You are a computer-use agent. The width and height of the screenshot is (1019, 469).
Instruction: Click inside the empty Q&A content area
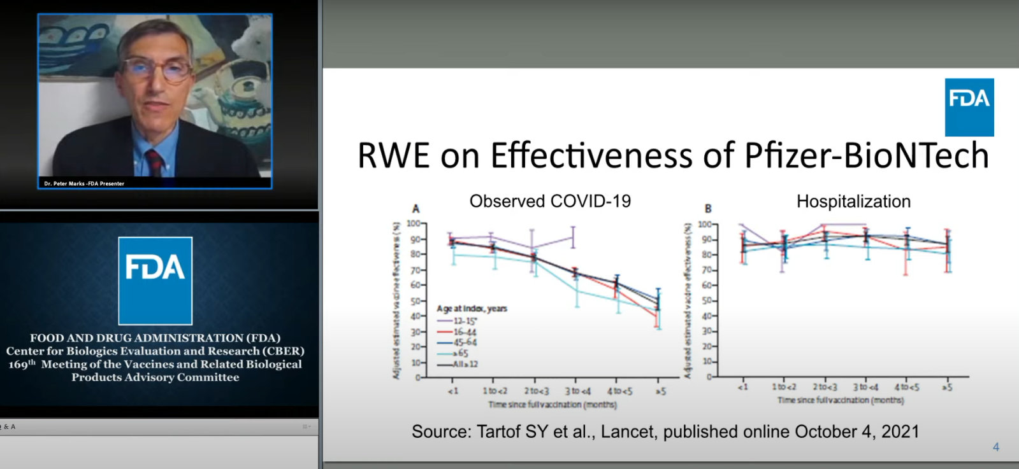[158, 452]
